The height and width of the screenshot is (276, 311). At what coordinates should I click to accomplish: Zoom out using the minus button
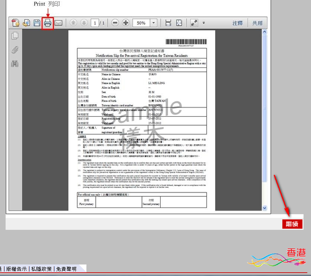pyautogui.click(x=115, y=23)
